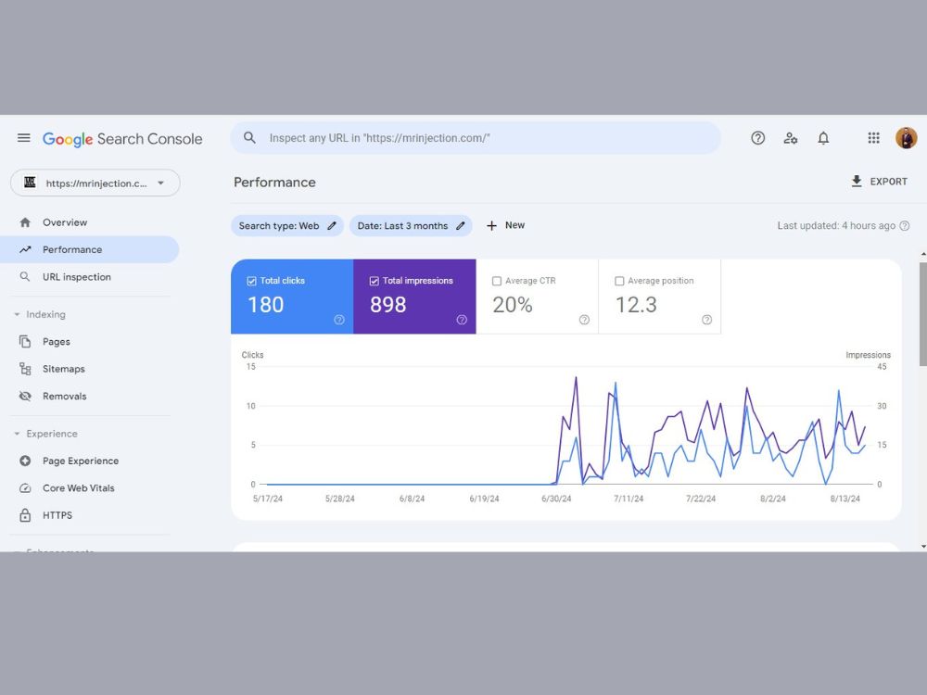Open help icon on Average position card

point(706,320)
